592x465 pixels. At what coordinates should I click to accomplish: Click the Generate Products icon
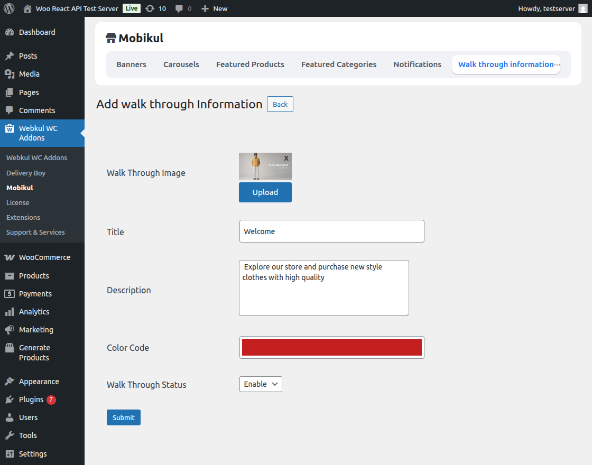coord(10,348)
